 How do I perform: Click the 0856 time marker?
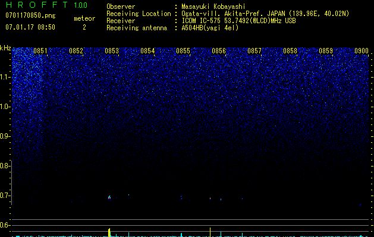click(x=219, y=51)
